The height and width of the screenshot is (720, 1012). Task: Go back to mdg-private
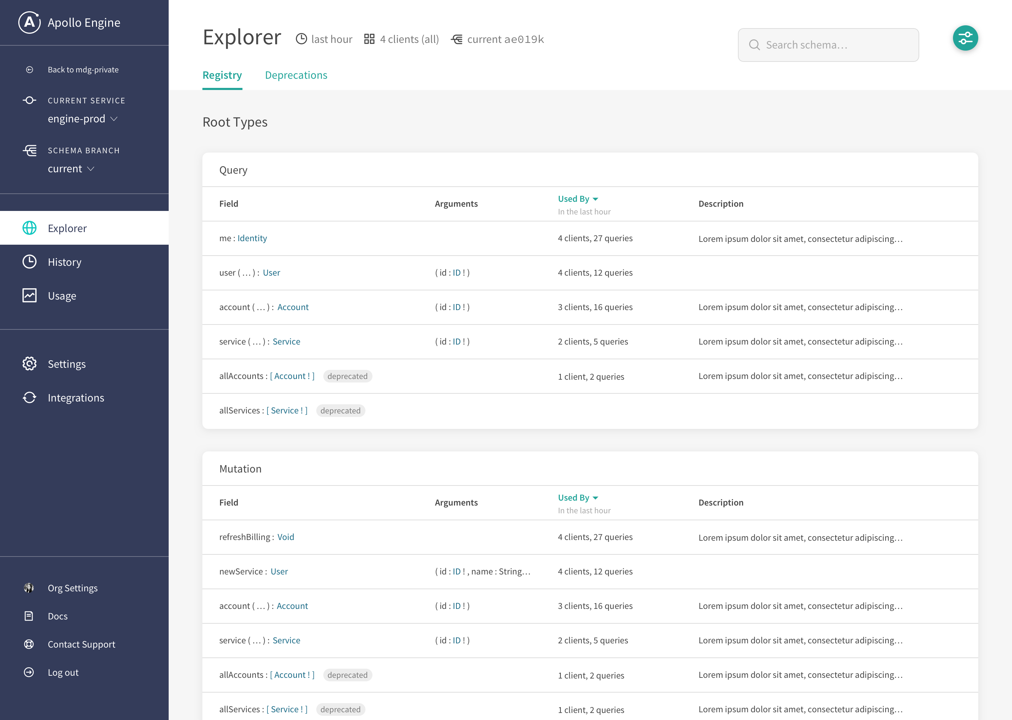(x=83, y=70)
